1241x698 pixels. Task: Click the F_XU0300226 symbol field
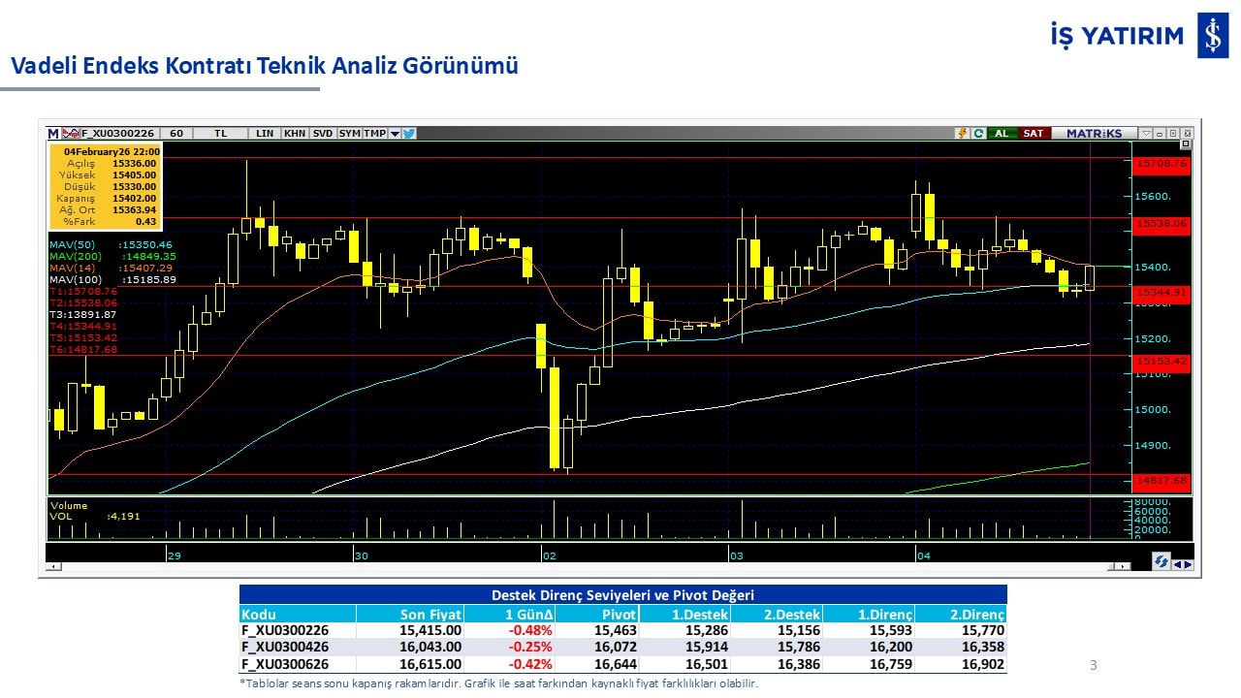tap(117, 133)
